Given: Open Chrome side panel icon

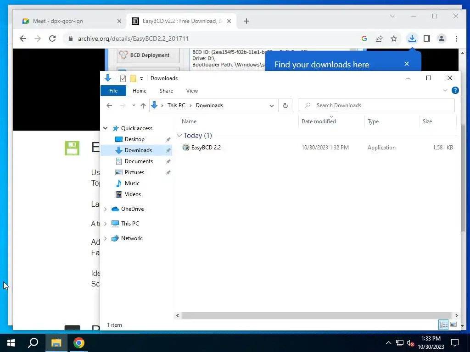Looking at the screenshot, I should click(426, 38).
